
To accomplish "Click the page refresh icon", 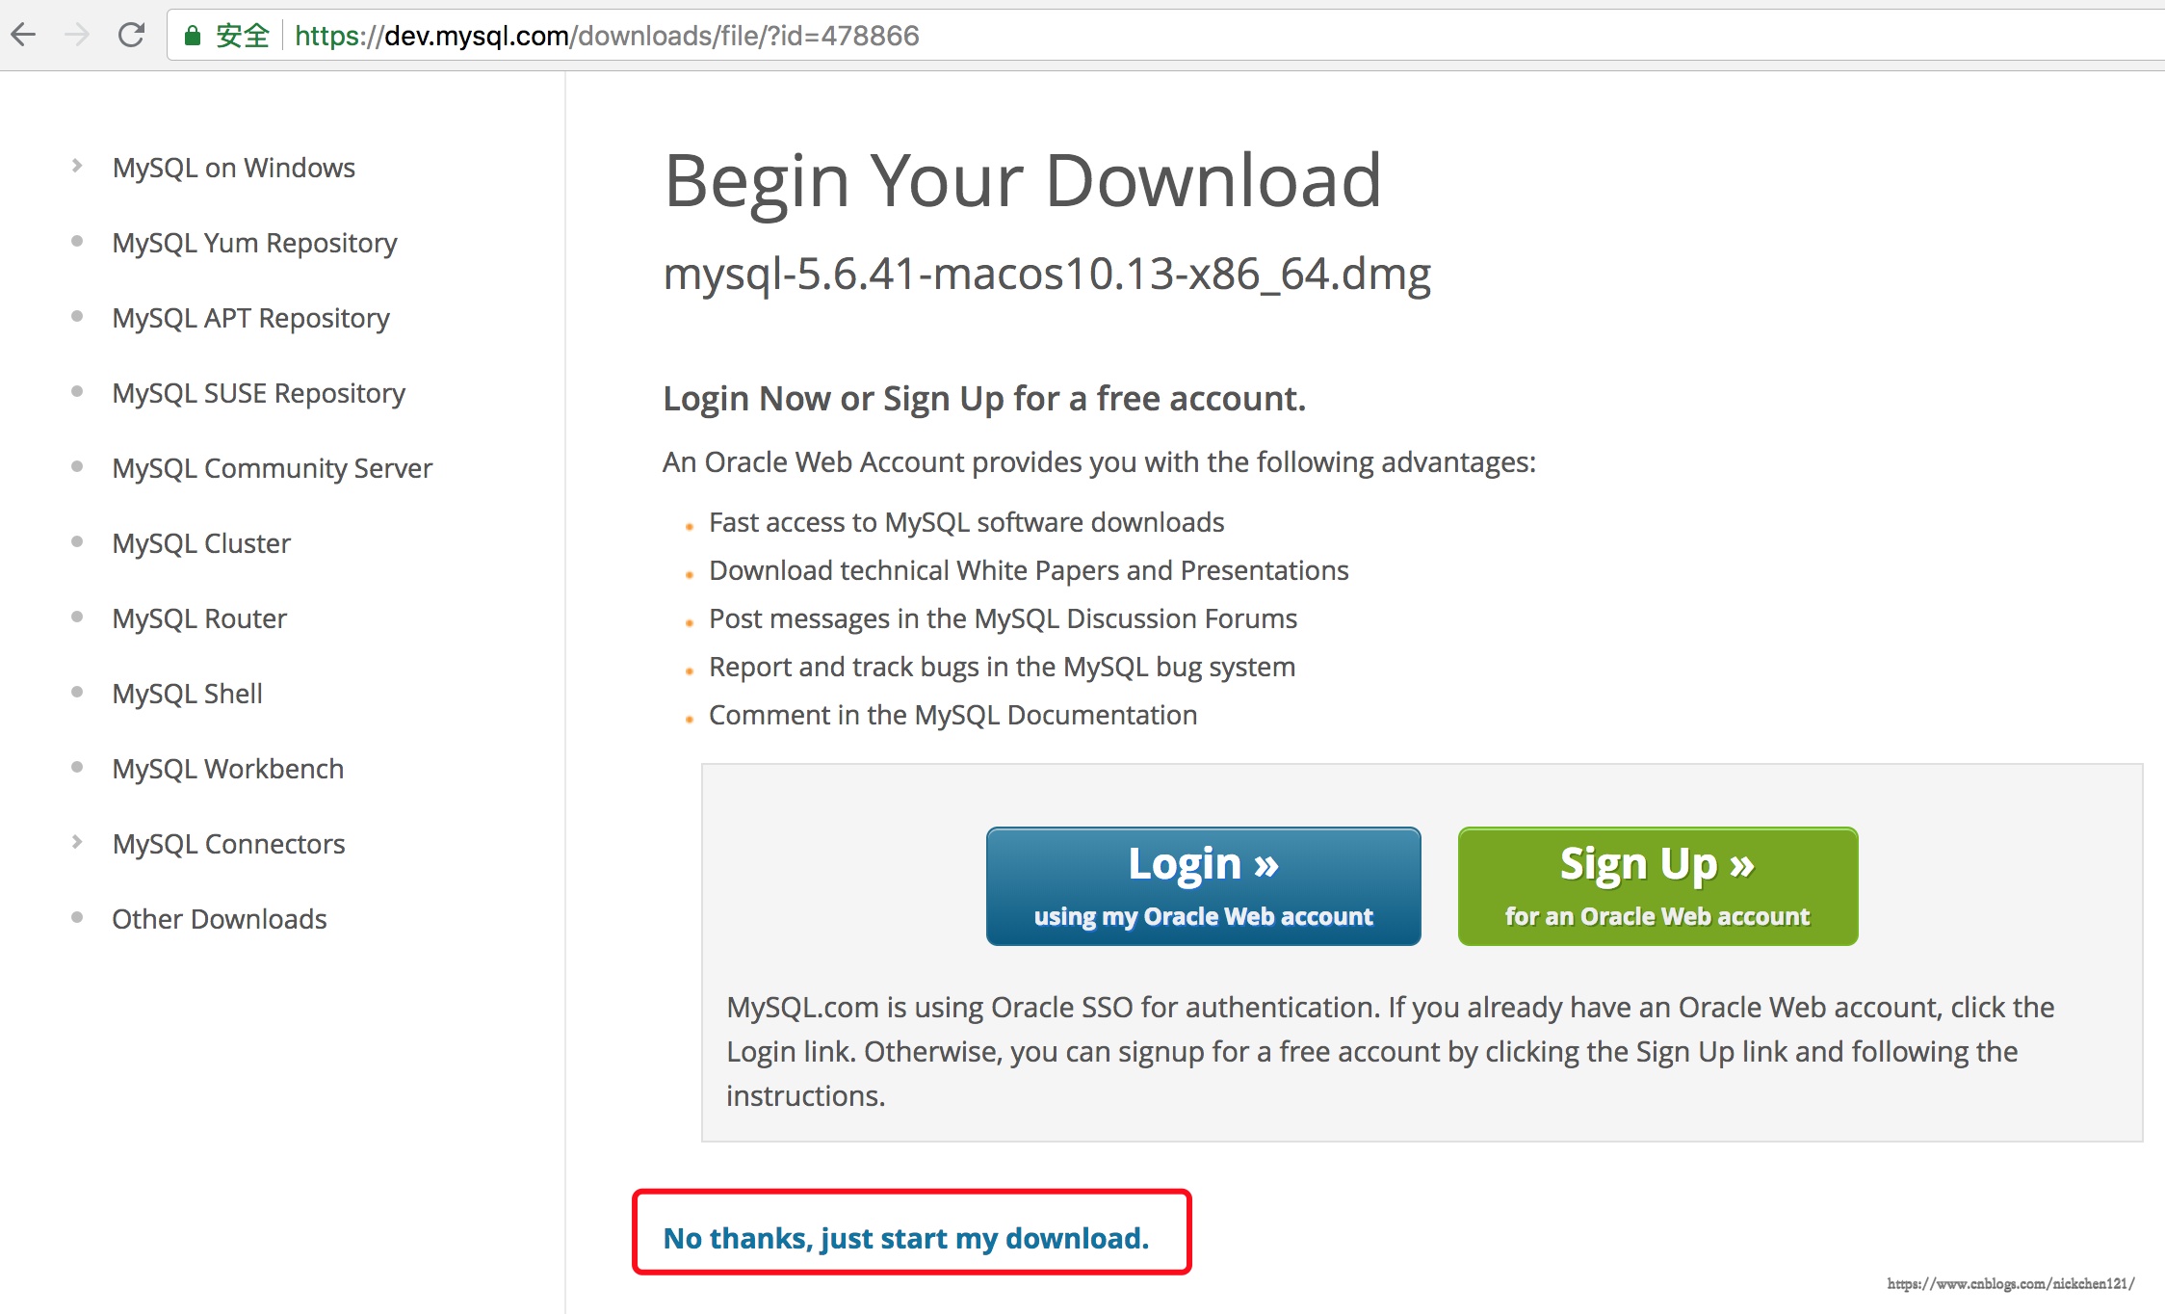I will click(131, 33).
